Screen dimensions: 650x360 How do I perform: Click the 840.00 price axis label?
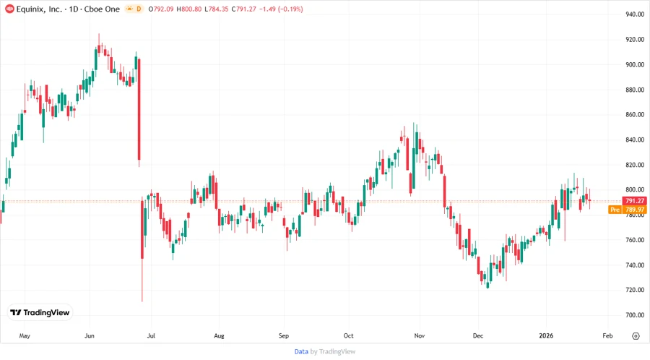[x=635, y=140]
